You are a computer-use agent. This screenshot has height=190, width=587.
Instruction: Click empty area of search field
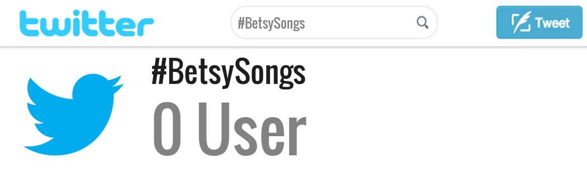(359, 23)
